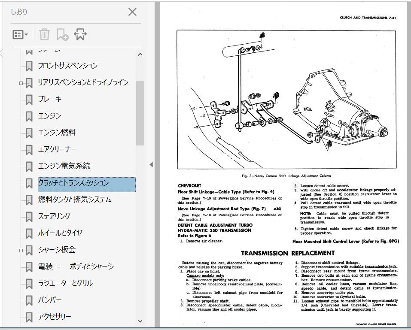The width and height of the screenshot is (411, 330).
Task: Delete selected bookmark with trash icon
Action: (x=44, y=34)
